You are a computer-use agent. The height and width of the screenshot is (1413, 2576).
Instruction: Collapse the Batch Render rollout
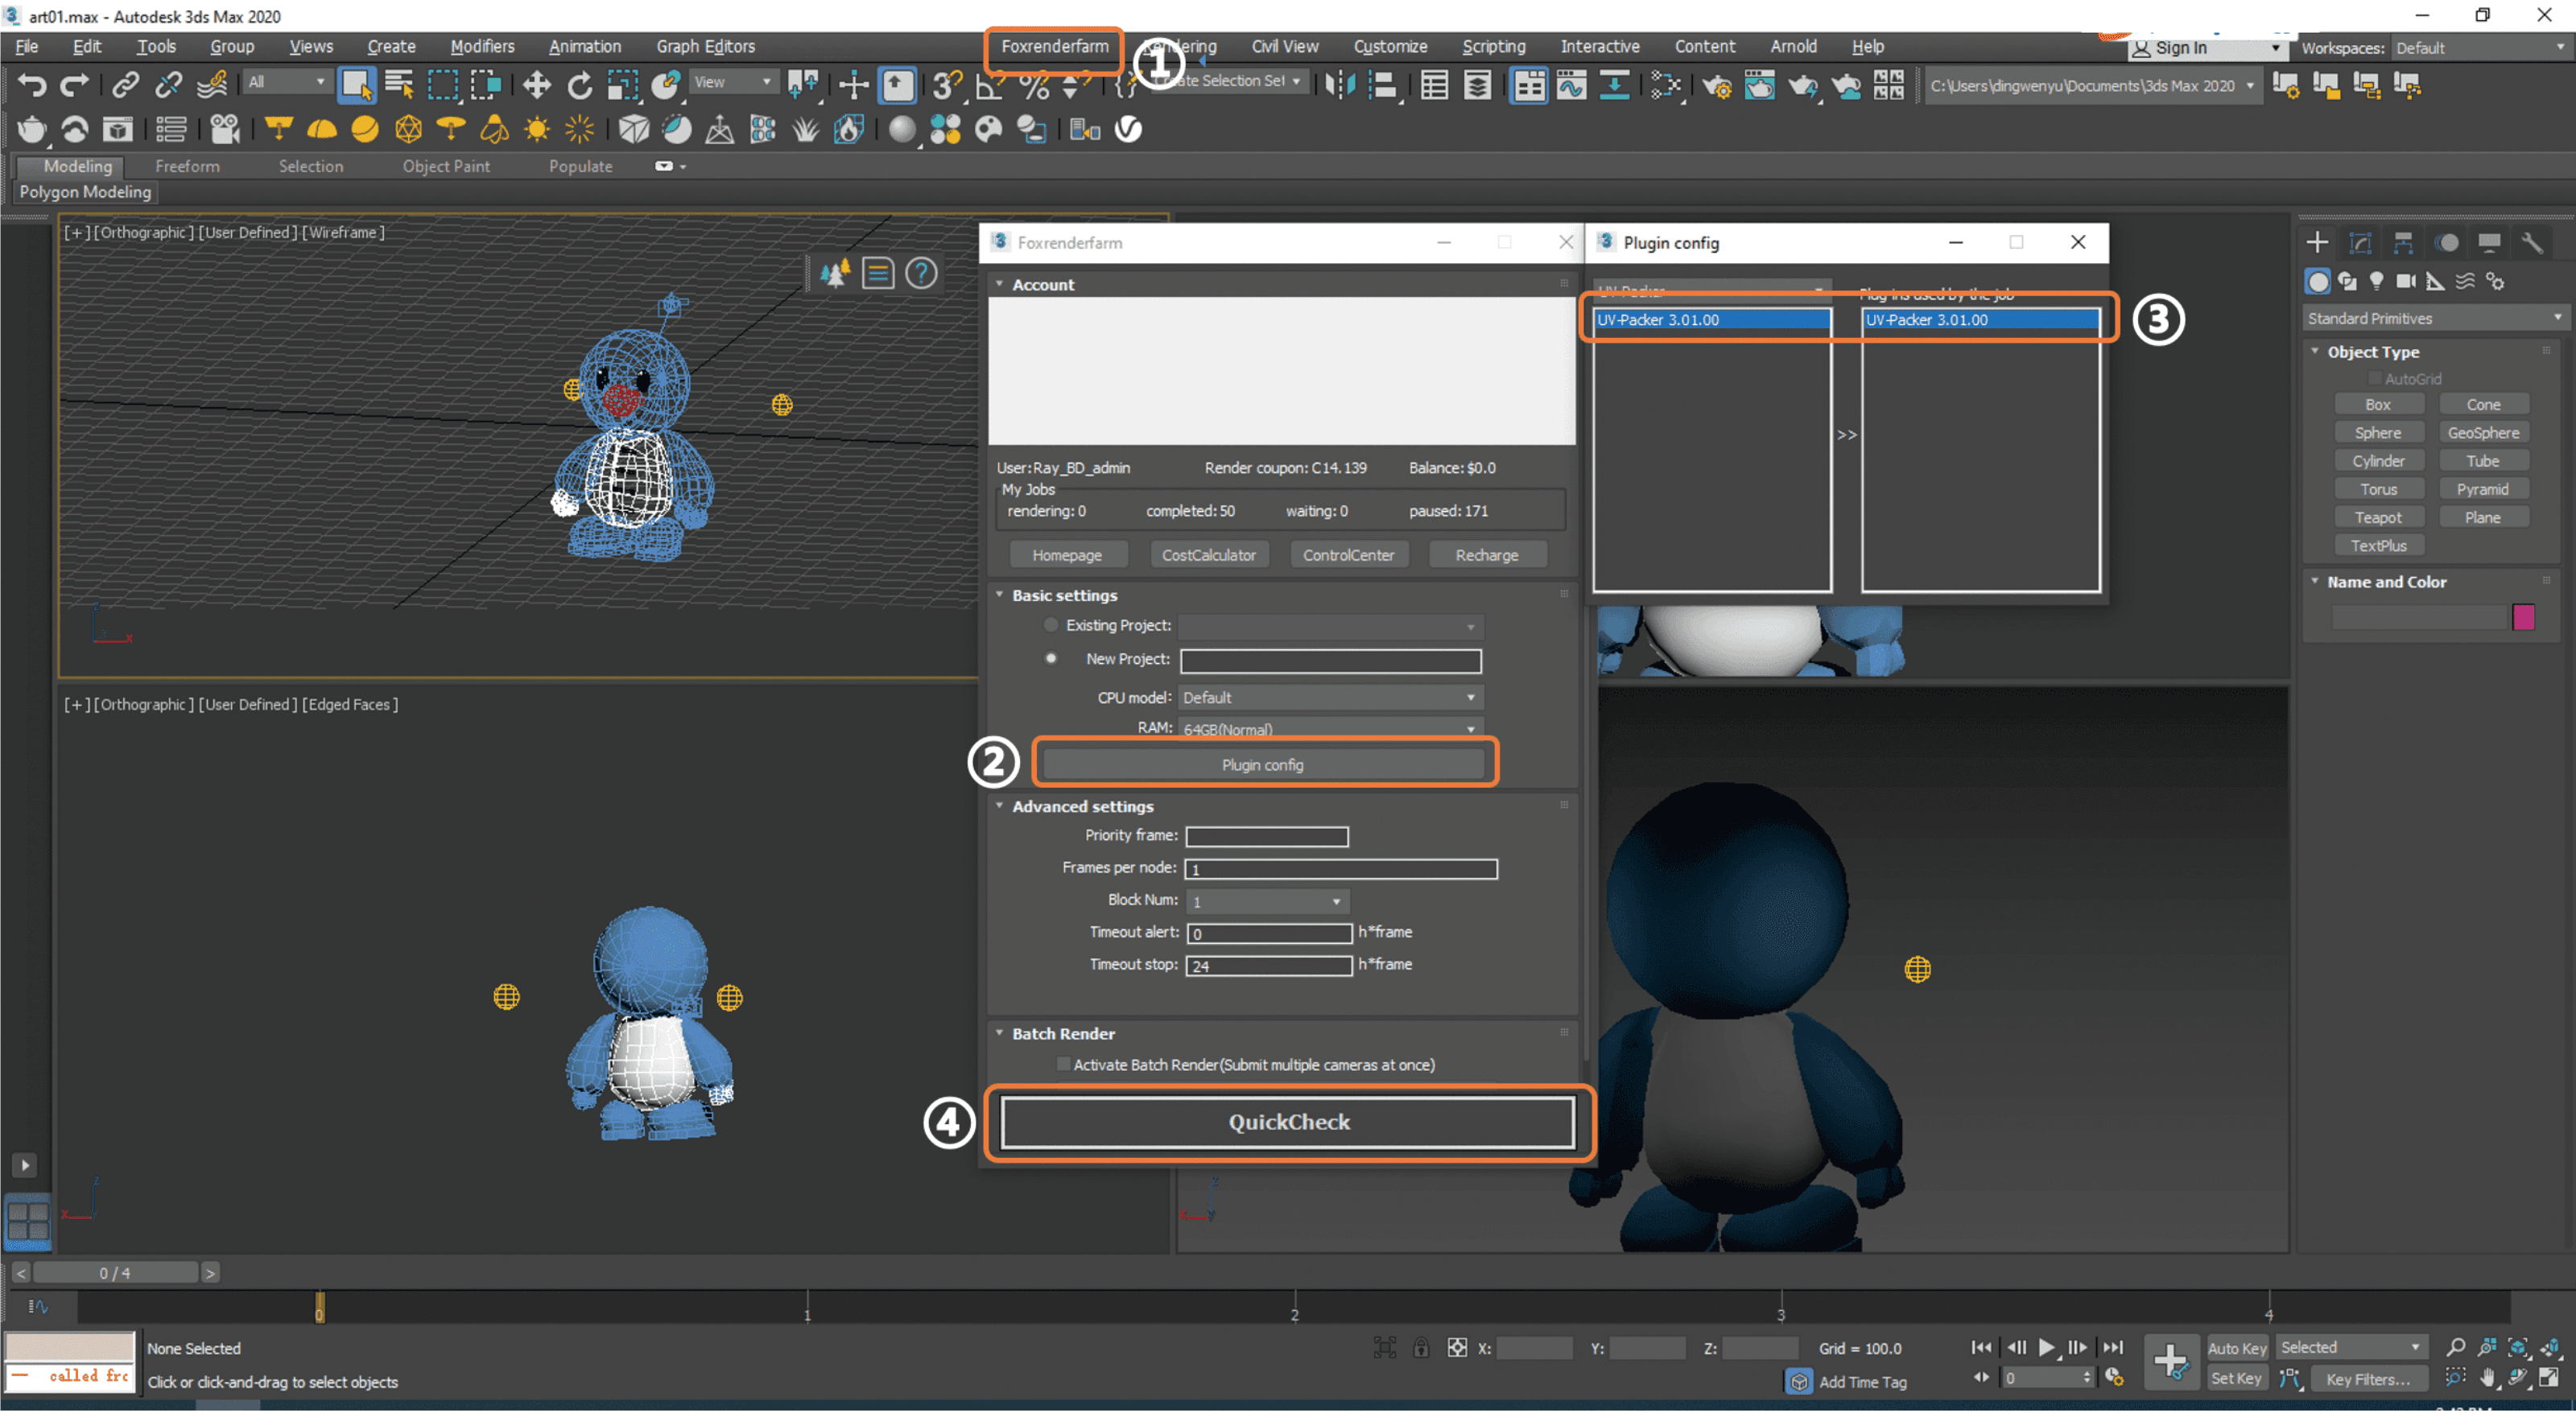pyautogui.click(x=1063, y=1033)
